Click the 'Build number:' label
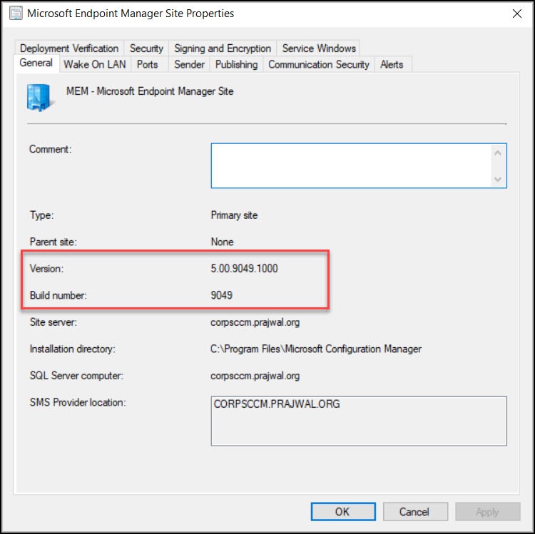 (x=58, y=295)
